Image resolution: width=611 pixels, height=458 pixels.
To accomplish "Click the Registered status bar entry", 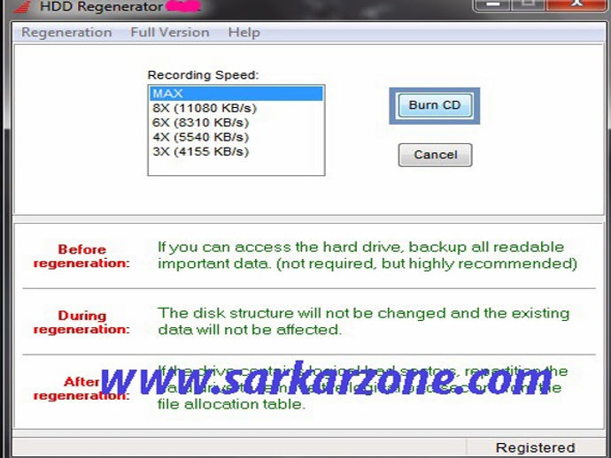I will pyautogui.click(x=536, y=447).
